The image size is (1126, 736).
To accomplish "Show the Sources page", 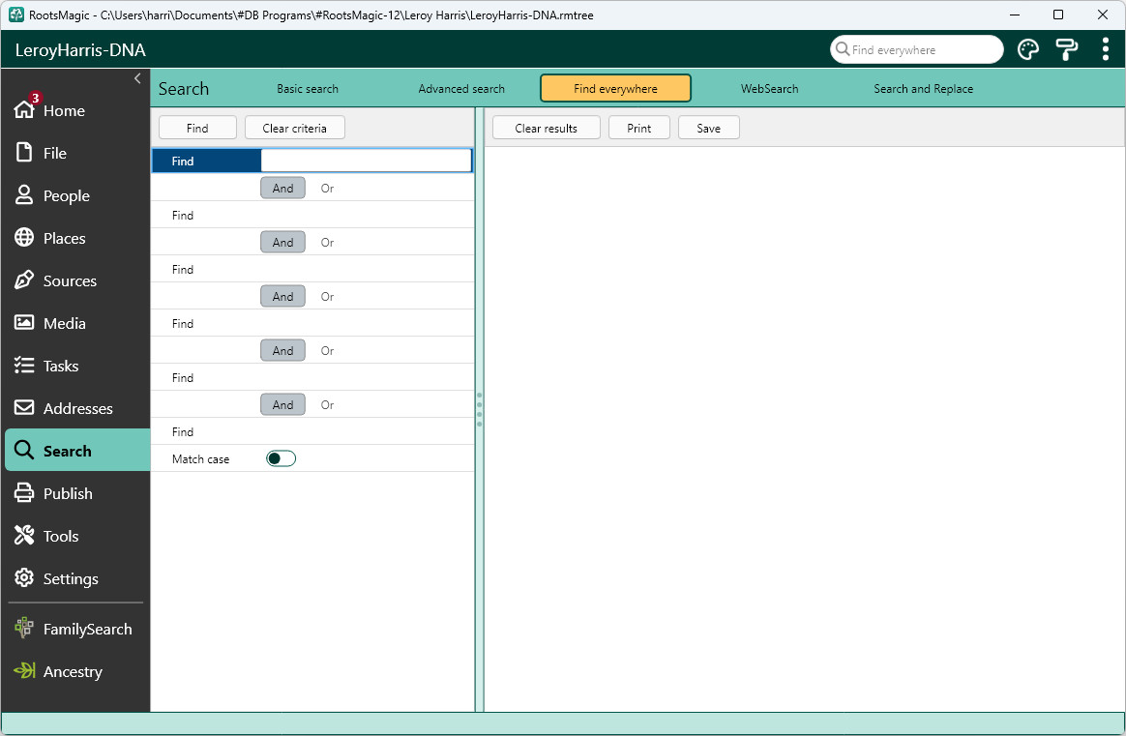I will (76, 280).
